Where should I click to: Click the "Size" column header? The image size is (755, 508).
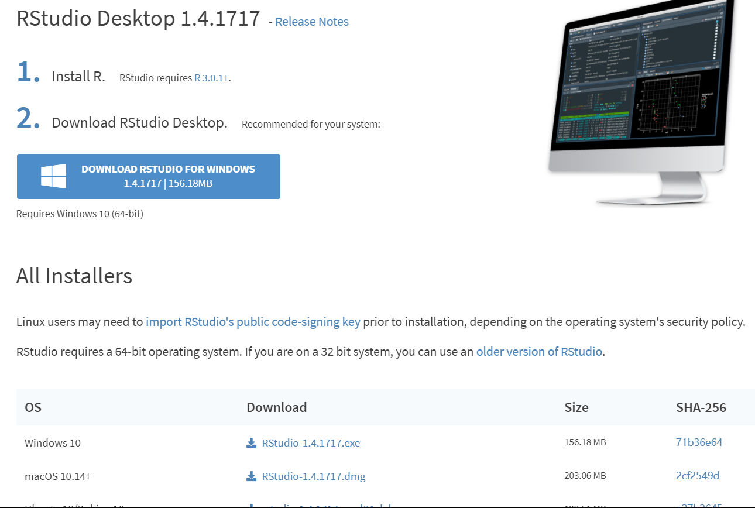pos(576,407)
